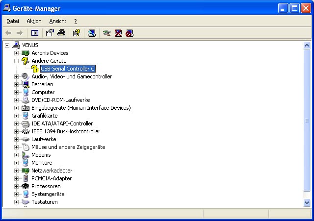Click the DVD/CD-ROM drive icon
The image size is (314, 221).
tap(26, 100)
